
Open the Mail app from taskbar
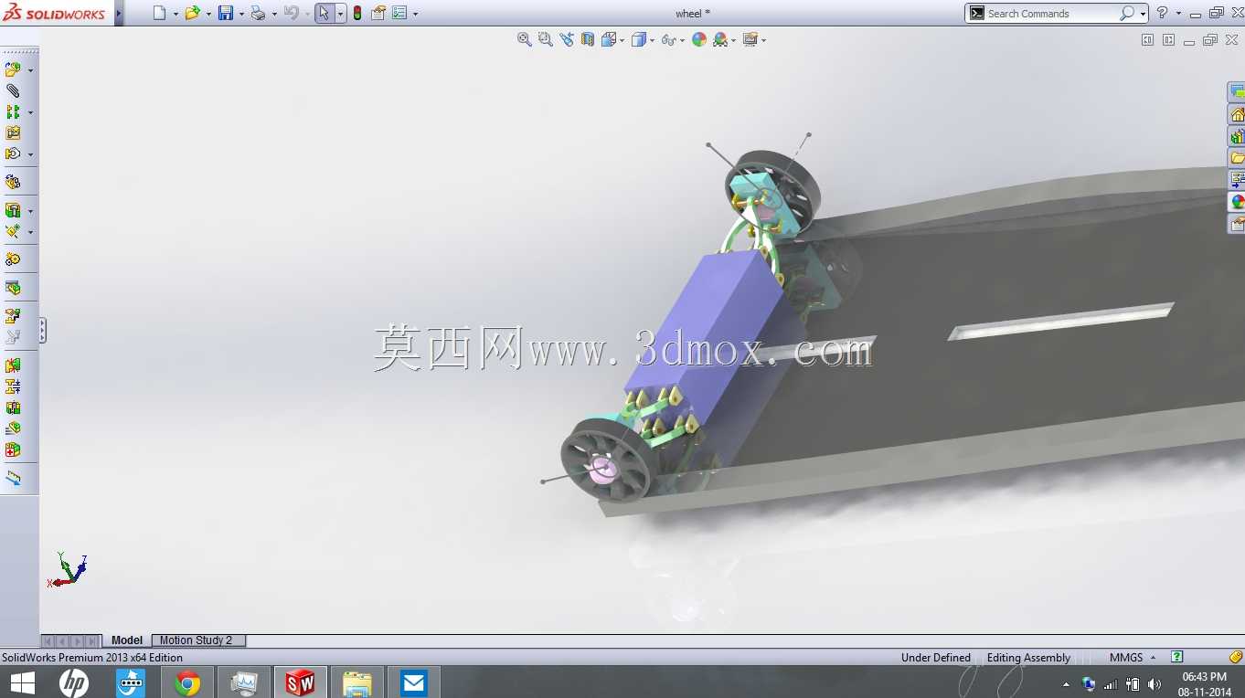(413, 682)
